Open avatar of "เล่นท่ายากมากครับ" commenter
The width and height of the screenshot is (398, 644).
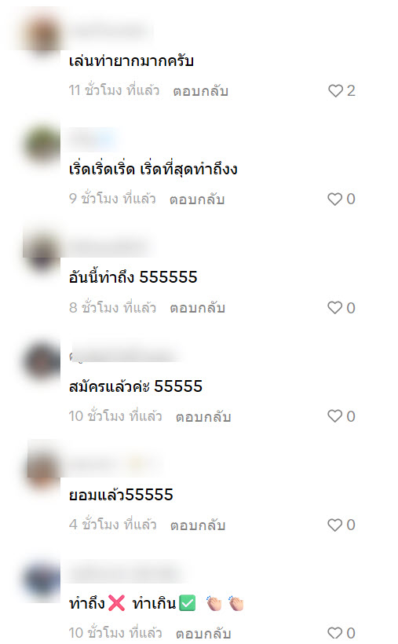pos(41,35)
